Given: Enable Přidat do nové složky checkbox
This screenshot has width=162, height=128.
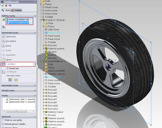Looking at the screenshot, I should 3,120.
